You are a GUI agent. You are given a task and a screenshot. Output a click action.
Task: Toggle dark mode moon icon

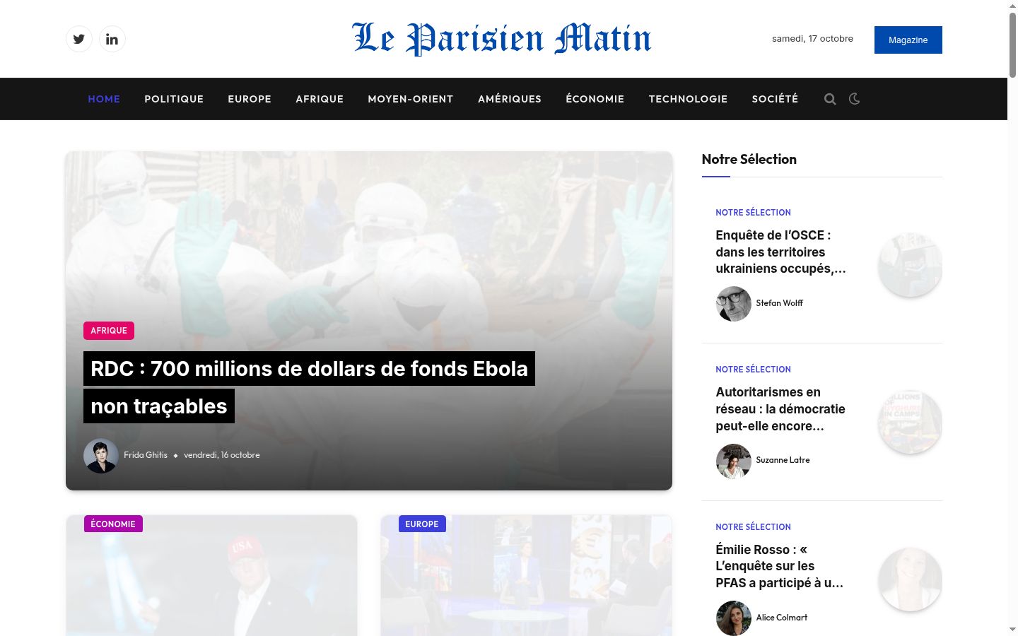tap(854, 99)
